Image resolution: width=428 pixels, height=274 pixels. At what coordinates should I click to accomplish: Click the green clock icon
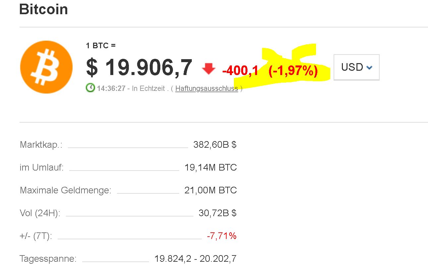90,88
